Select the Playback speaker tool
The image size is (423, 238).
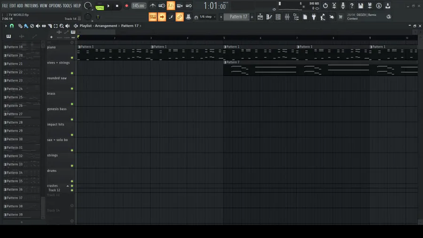67,26
